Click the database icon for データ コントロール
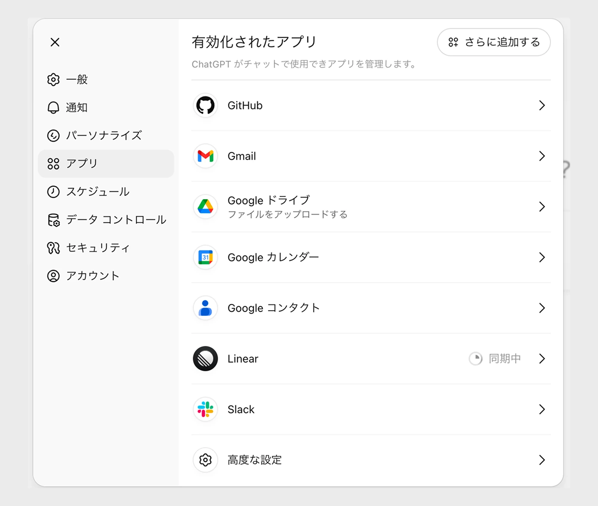This screenshot has width=598, height=506. (53, 220)
